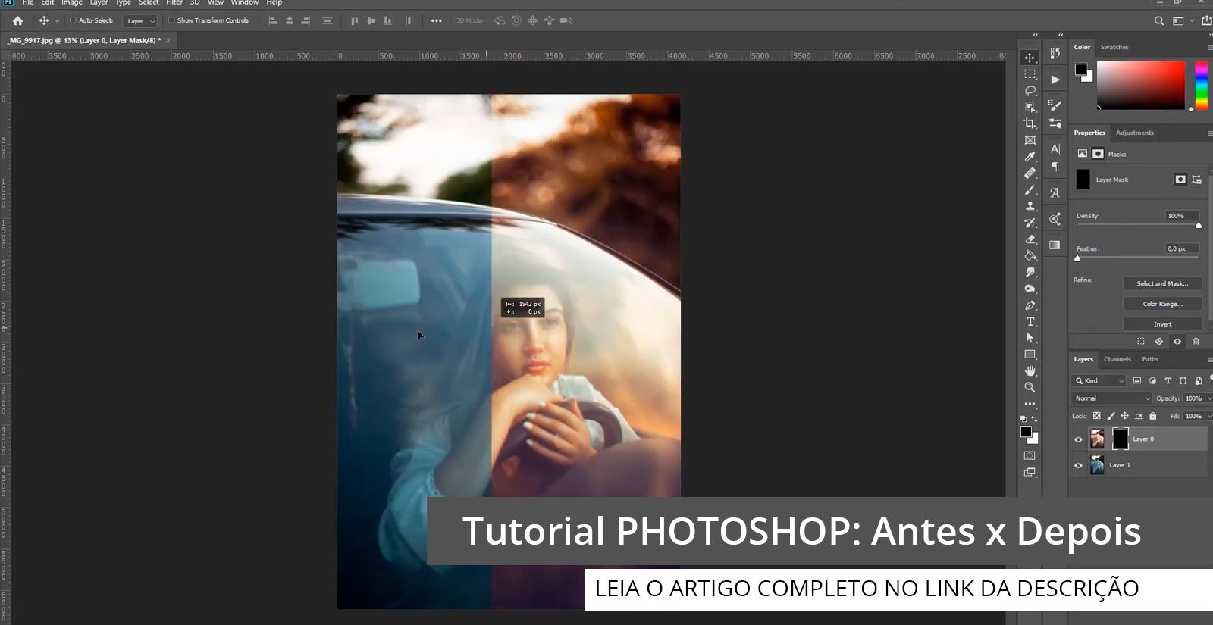Click the Invert button
1213x625 pixels.
[x=1162, y=324]
